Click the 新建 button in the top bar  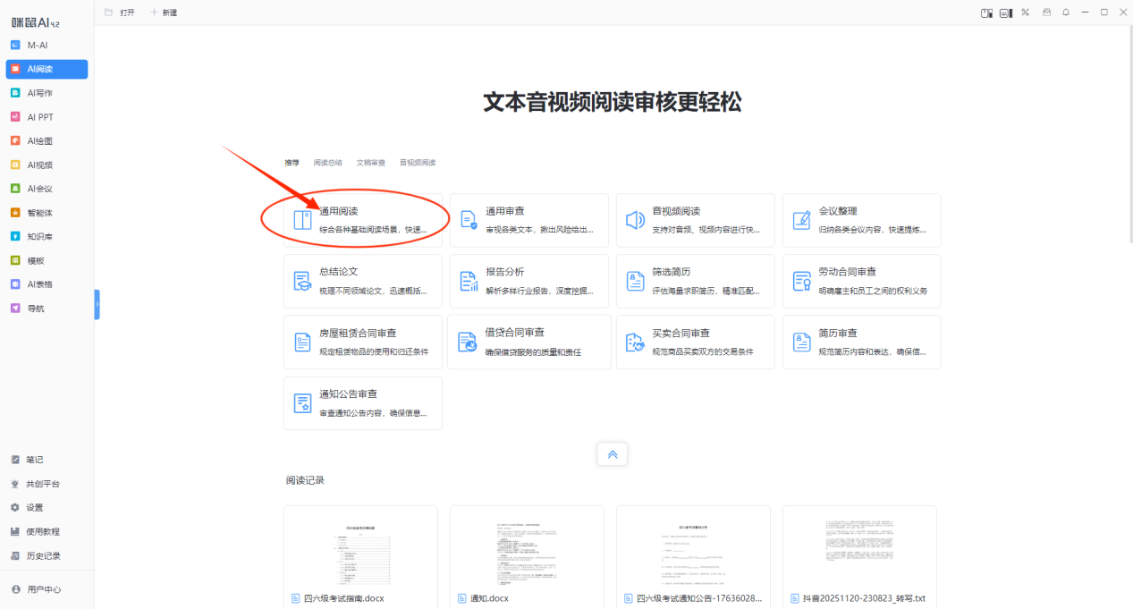163,13
